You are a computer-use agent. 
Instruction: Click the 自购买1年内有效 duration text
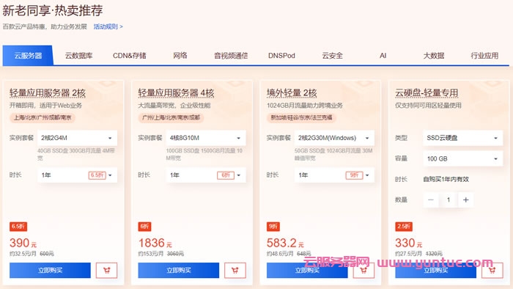tap(446, 180)
